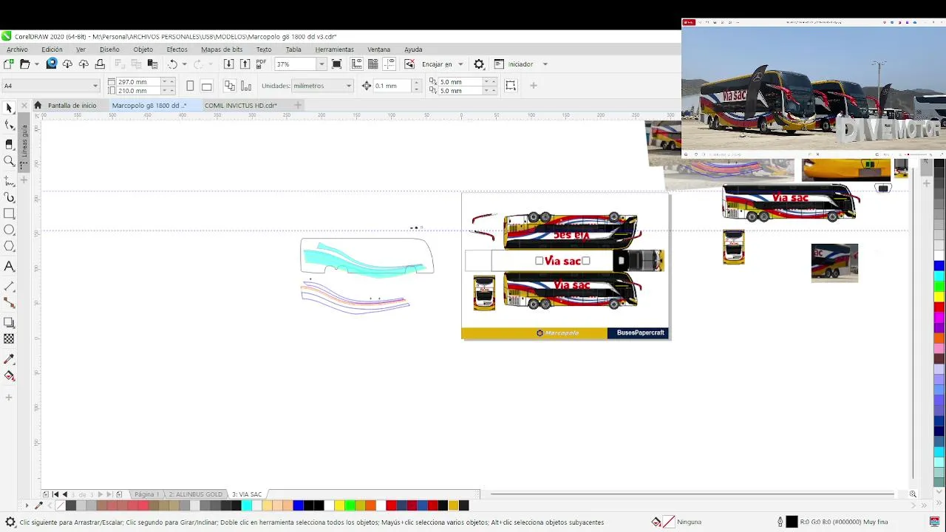946x532 pixels.
Task: Click the Import icon
Action: pos(228,64)
